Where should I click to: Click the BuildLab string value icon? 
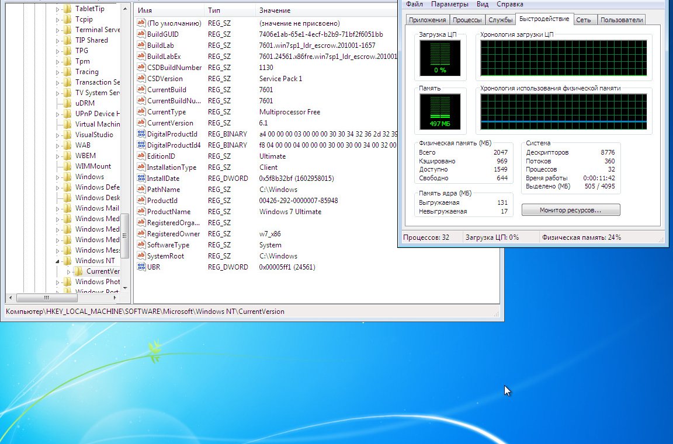click(x=141, y=45)
